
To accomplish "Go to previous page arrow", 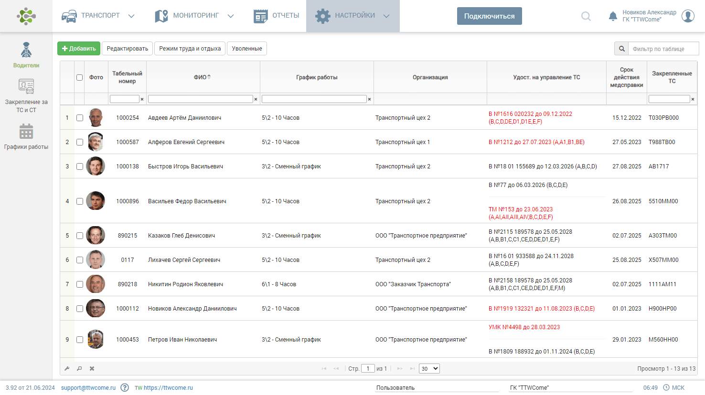I will pyautogui.click(x=336, y=369).
